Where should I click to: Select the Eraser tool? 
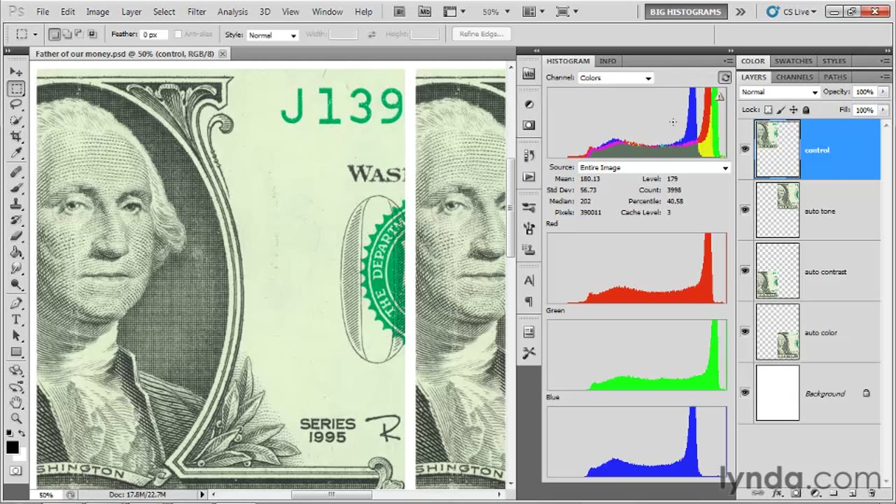(x=16, y=237)
